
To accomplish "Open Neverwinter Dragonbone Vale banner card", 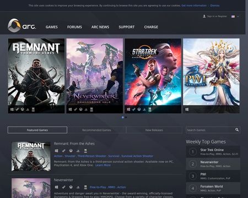I will pos(95,76).
